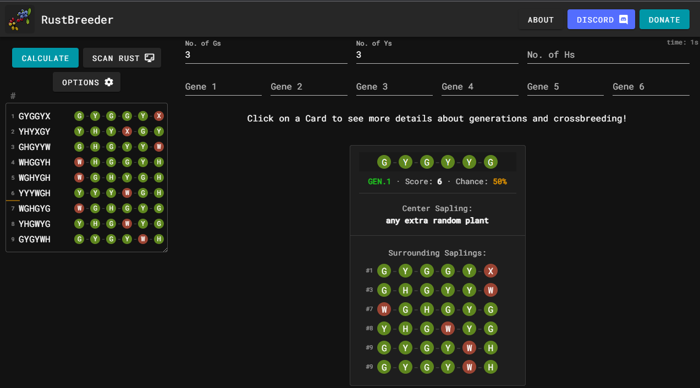
Task: Click the Gene 6 input field
Action: [651, 86]
